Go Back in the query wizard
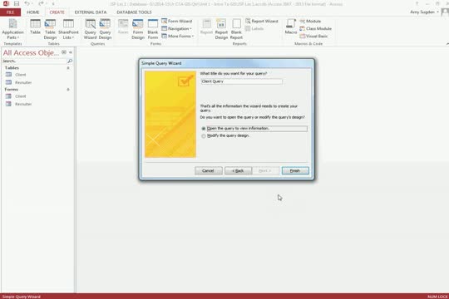Image resolution: width=449 pixels, height=299 pixels. [239, 171]
